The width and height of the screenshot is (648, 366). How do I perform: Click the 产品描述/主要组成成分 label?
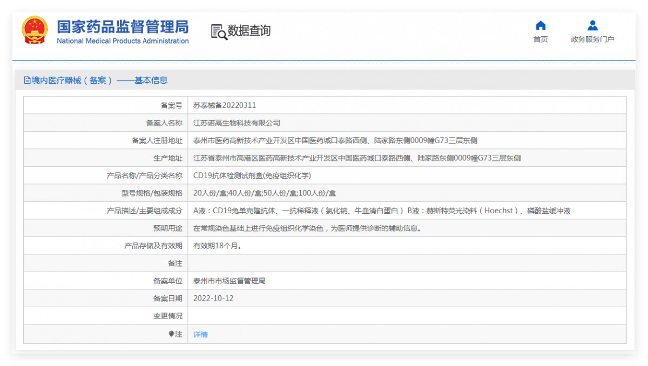pos(145,211)
